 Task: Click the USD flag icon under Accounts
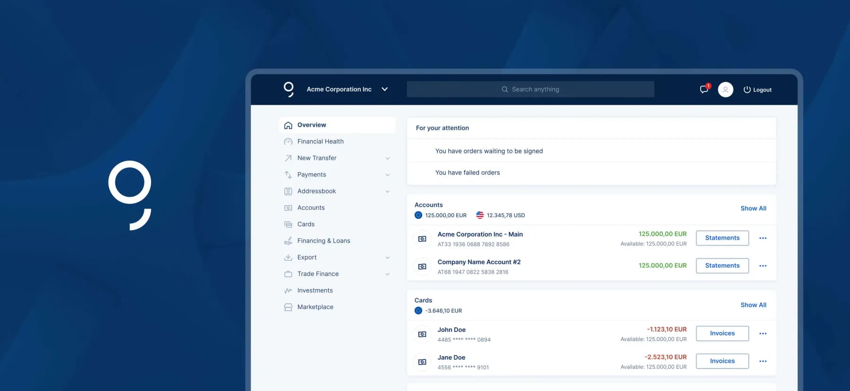point(480,215)
